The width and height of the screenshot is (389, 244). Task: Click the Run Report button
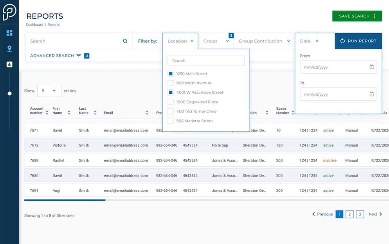tap(358, 41)
